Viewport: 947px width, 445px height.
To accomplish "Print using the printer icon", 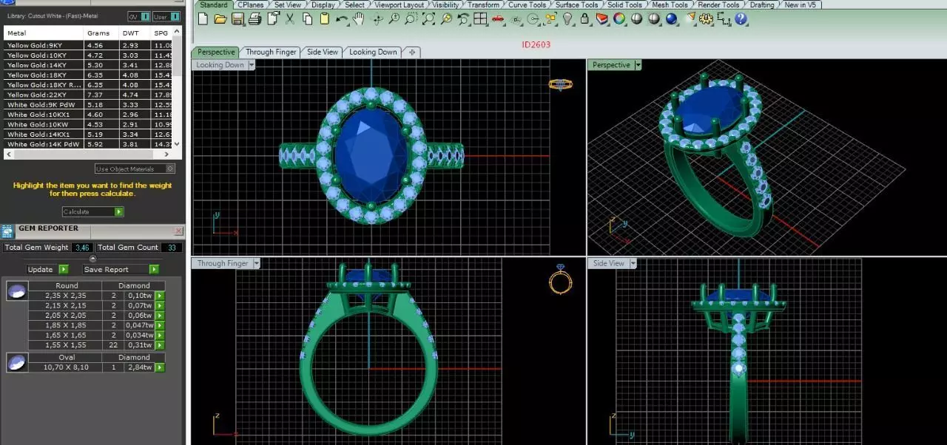I will click(255, 18).
